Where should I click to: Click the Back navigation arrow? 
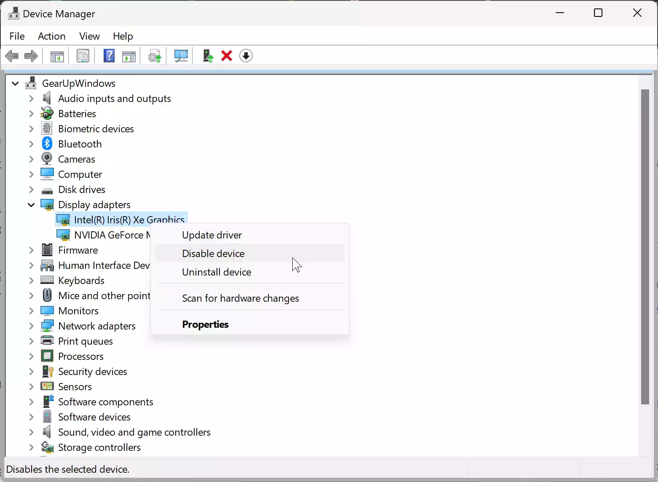point(12,56)
